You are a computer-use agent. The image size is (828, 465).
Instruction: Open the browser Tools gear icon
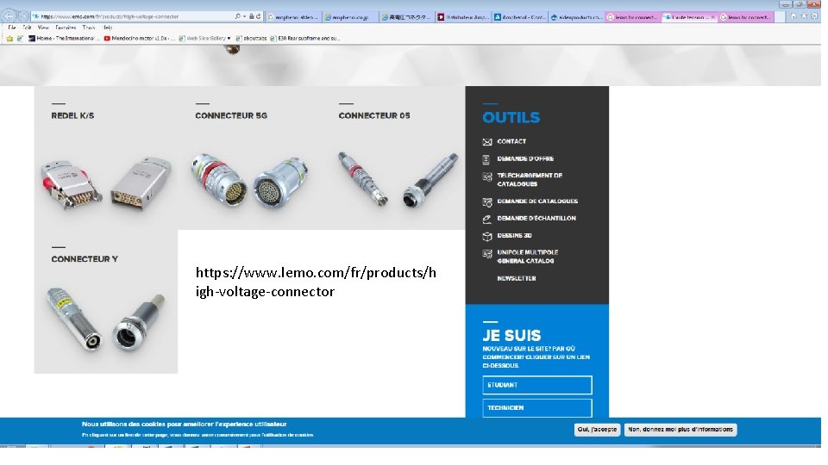[x=815, y=17]
